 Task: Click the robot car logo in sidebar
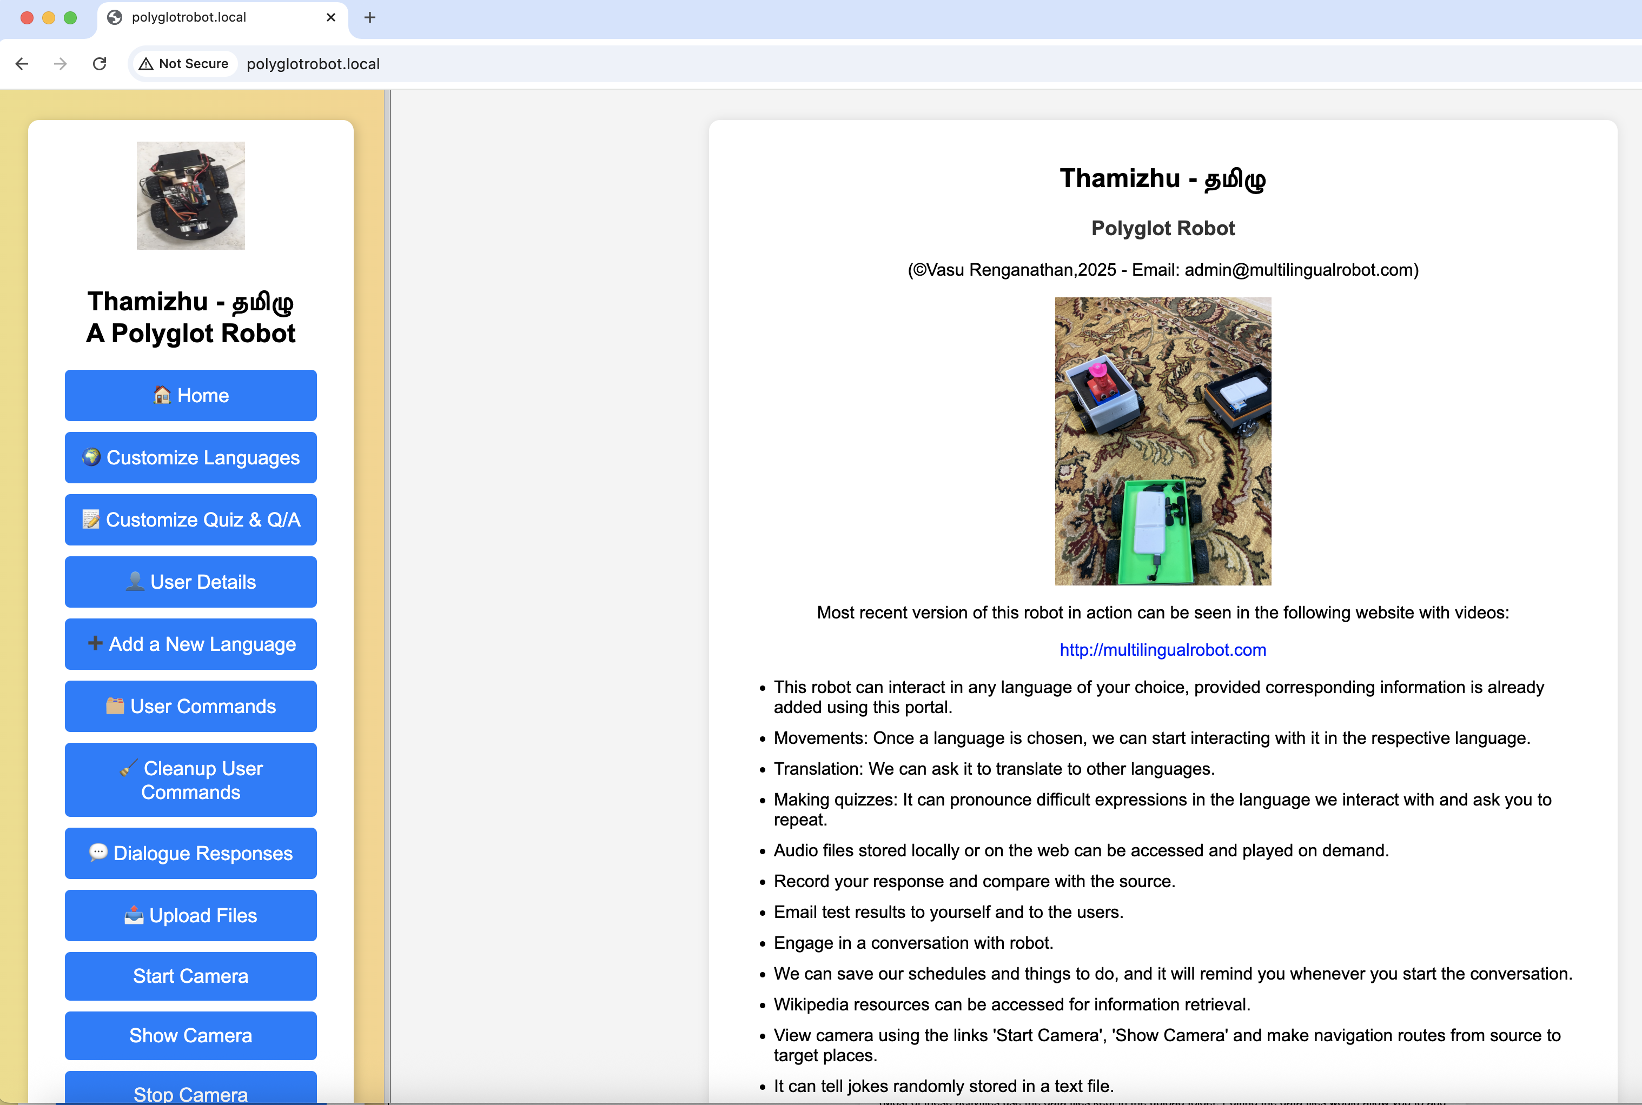coord(190,195)
